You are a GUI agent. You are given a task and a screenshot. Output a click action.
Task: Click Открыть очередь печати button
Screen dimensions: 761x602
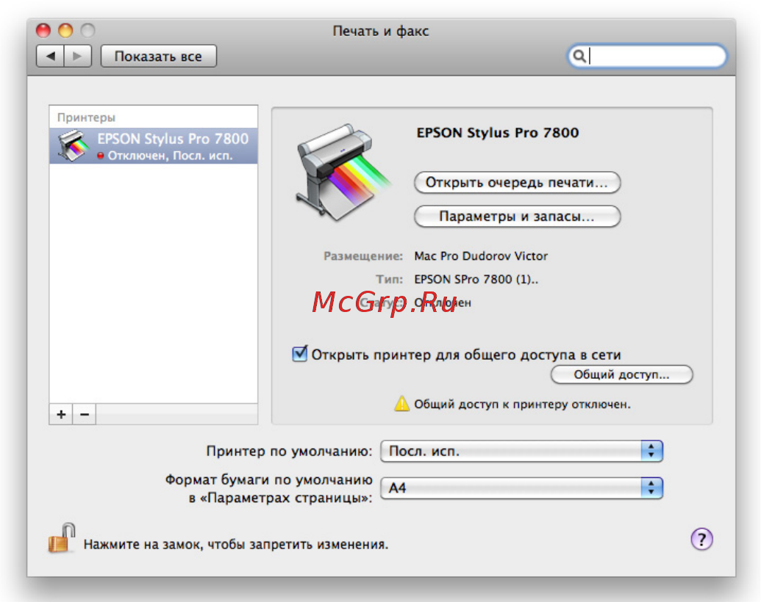[x=518, y=183]
